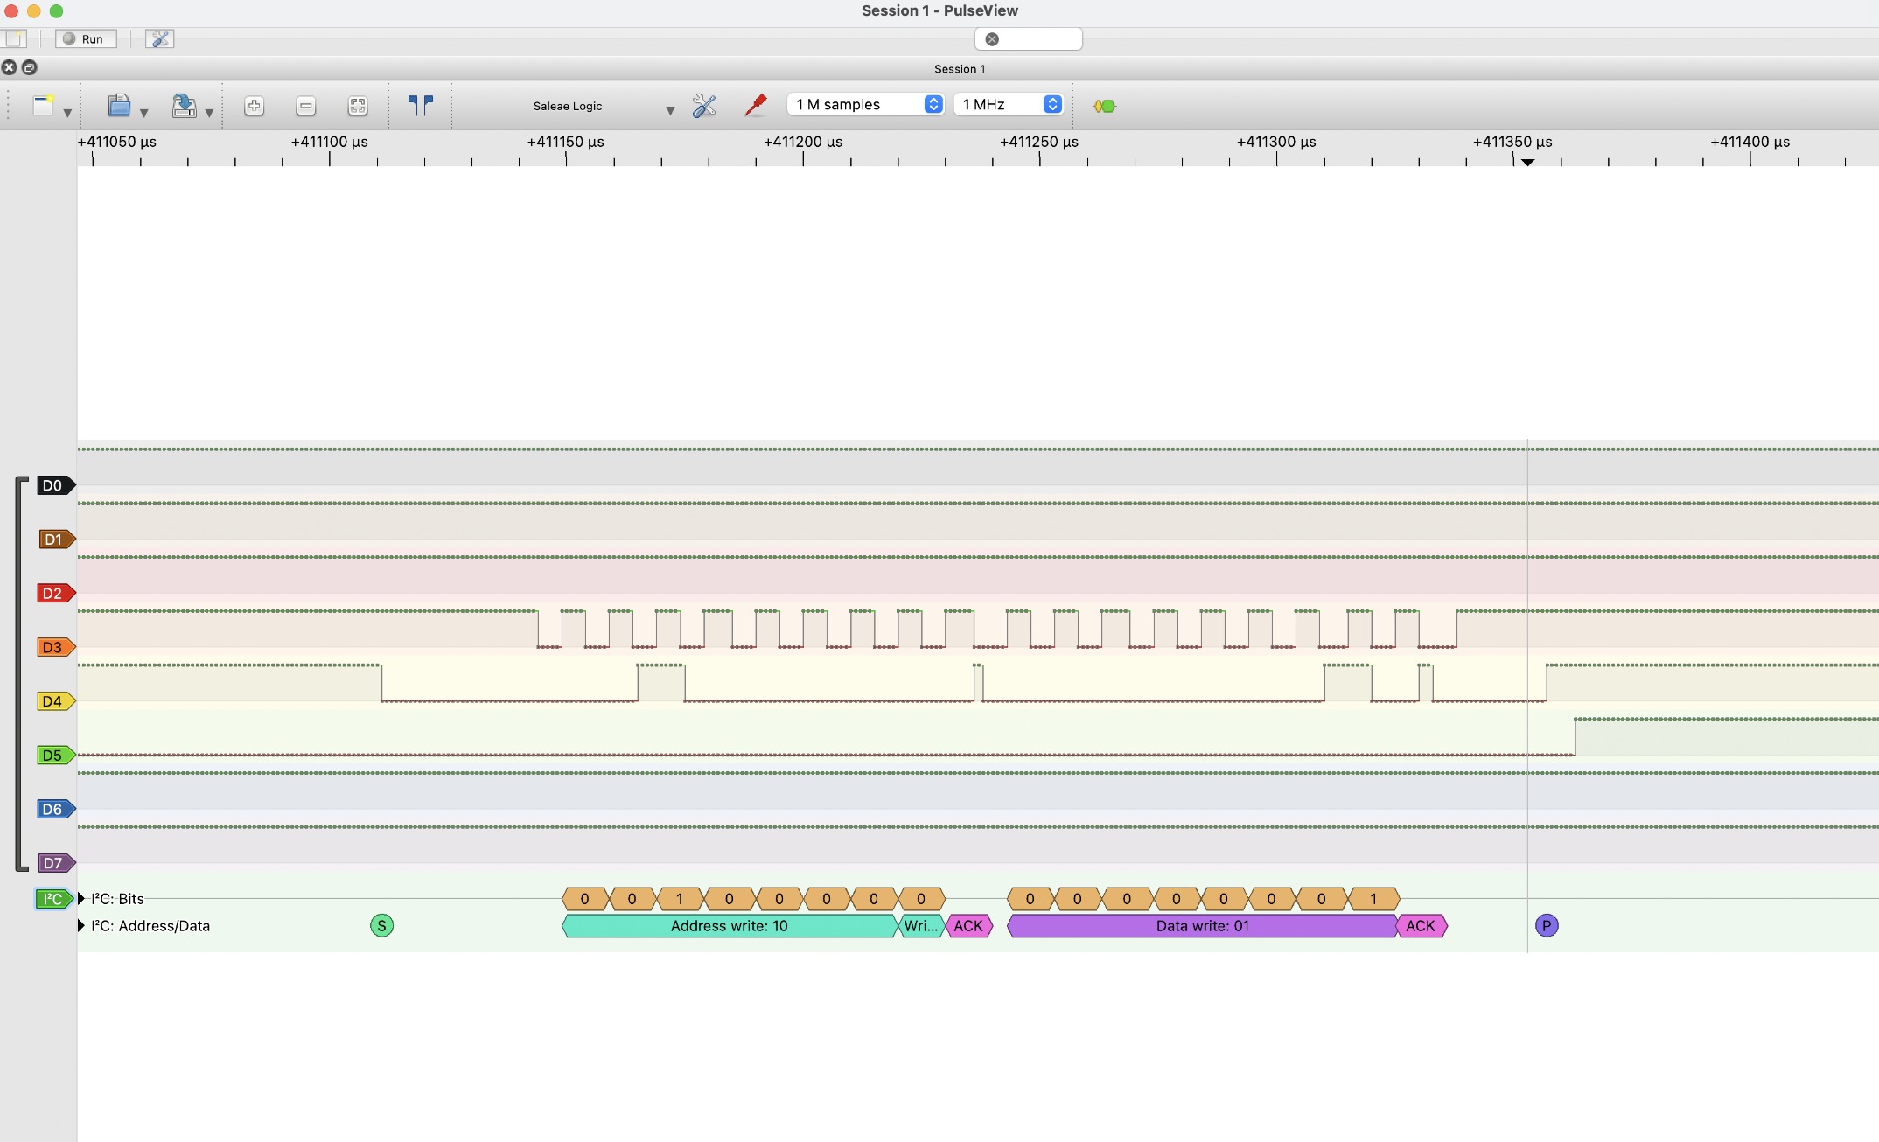Click the D4 channel label

pyautogui.click(x=56, y=701)
